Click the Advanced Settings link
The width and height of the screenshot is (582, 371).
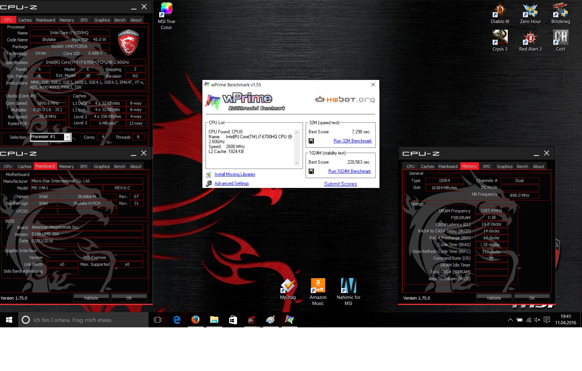coord(232,183)
